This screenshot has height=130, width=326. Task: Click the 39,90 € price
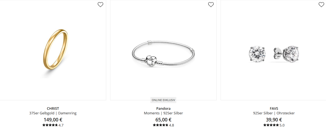(x=274, y=120)
